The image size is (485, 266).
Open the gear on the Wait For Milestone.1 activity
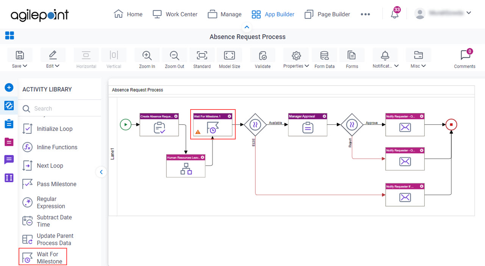[x=230, y=116]
